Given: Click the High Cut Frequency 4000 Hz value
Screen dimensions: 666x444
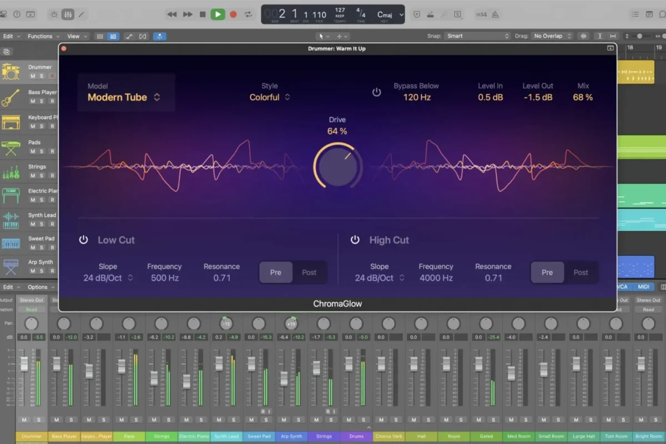Looking at the screenshot, I should 436,278.
